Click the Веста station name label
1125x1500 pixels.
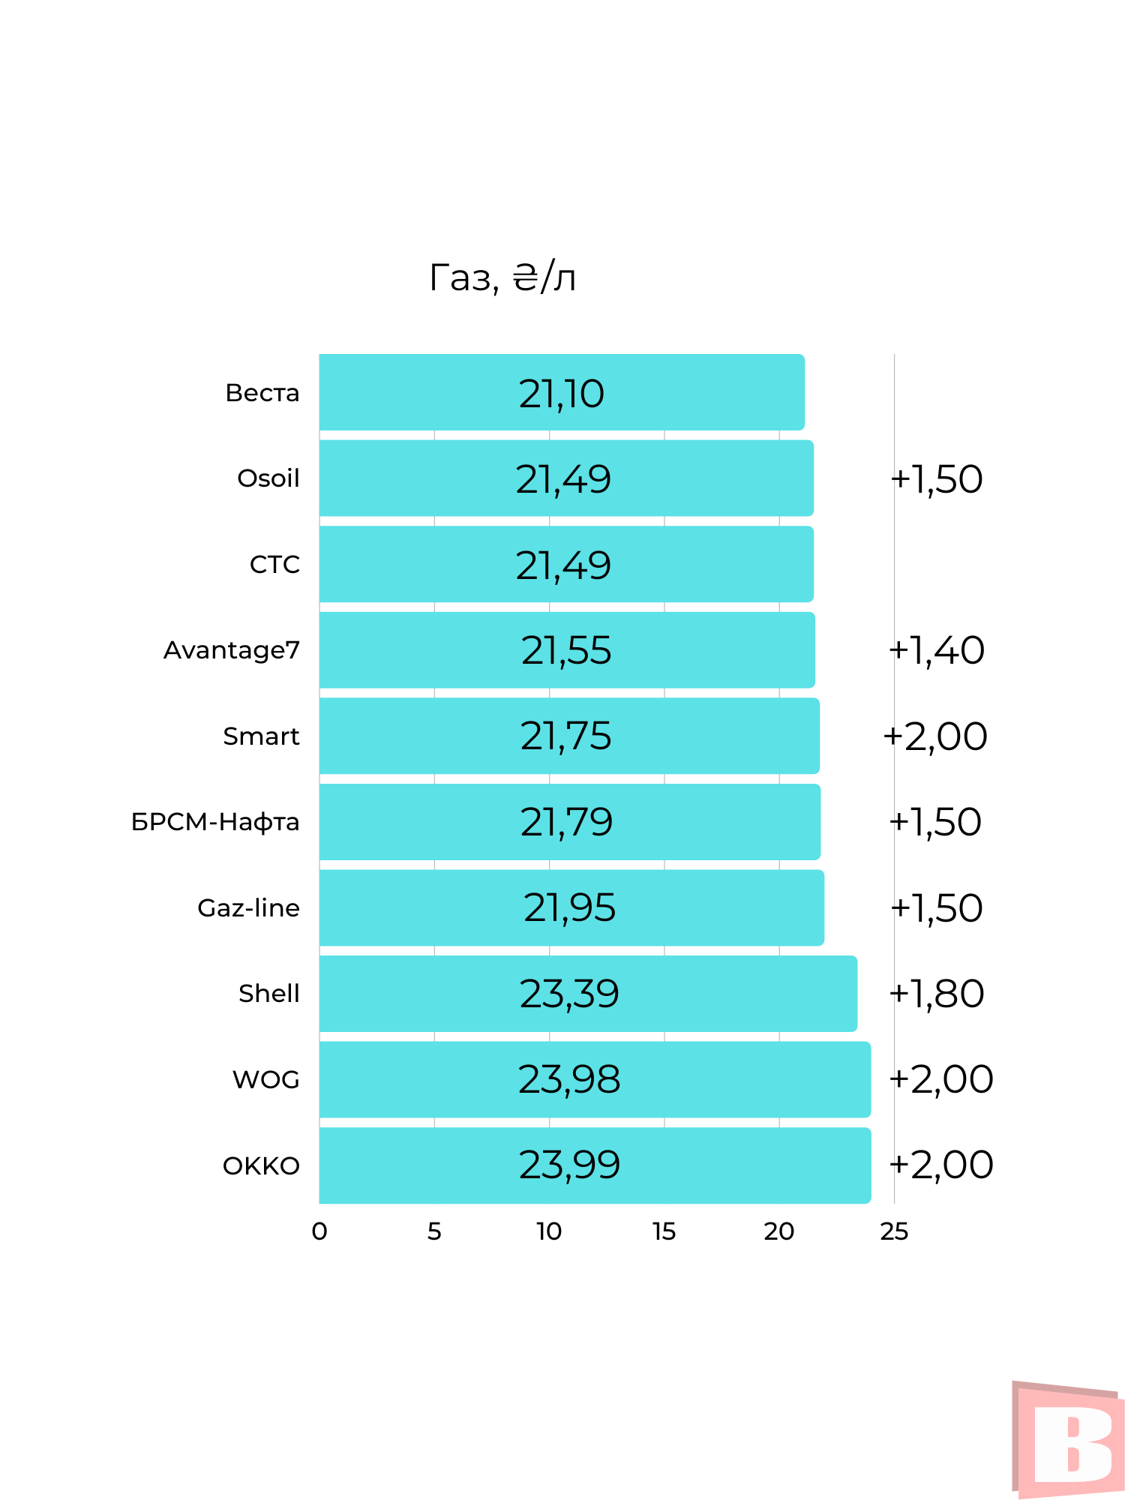[262, 393]
